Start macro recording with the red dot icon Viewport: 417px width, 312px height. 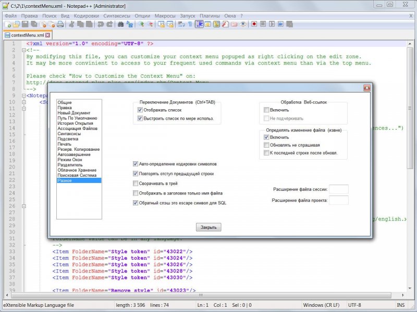[254, 24]
